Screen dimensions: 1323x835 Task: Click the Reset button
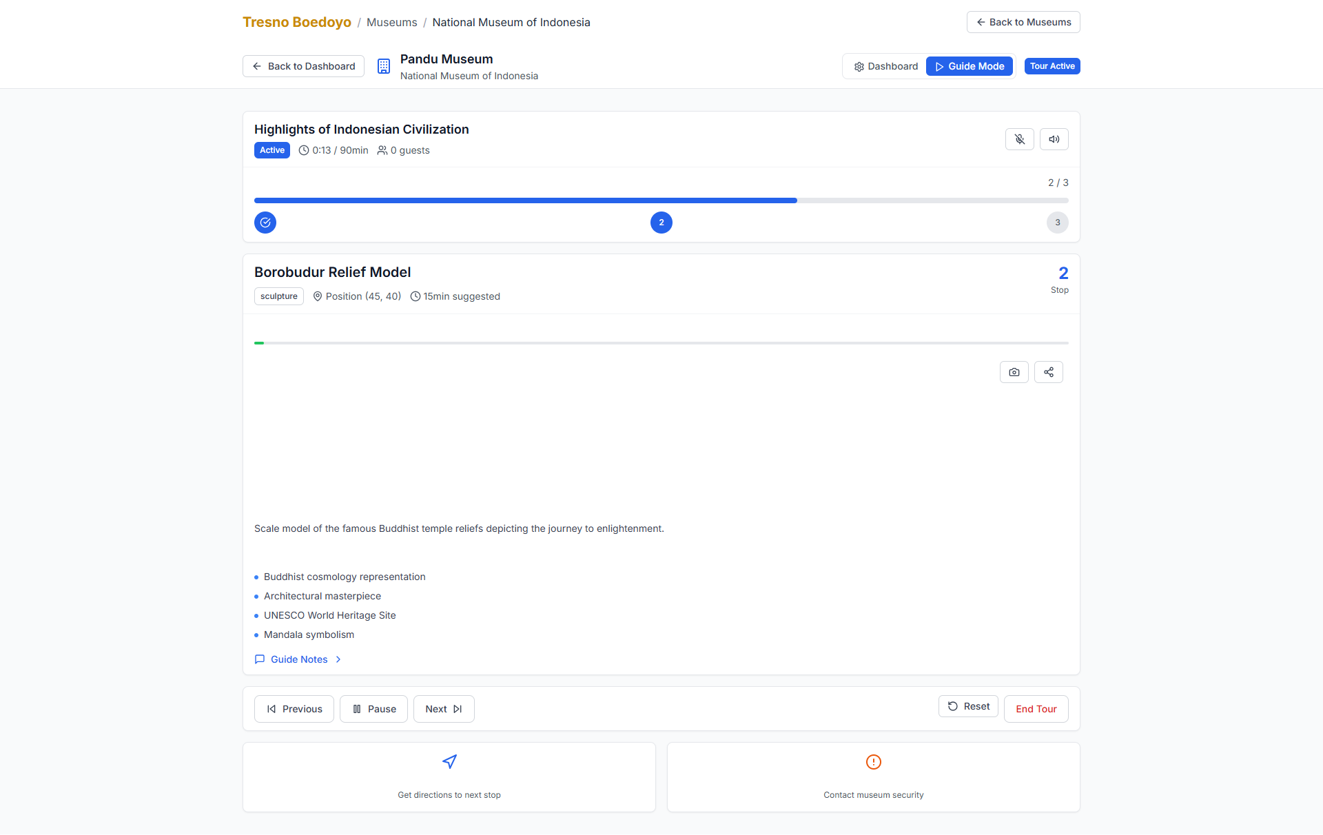(x=967, y=706)
